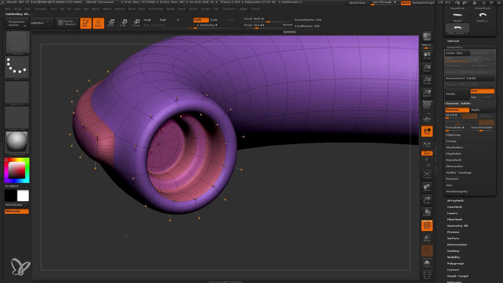Expand the Surface panel section
This screenshot has width=503, height=283.
point(453,238)
